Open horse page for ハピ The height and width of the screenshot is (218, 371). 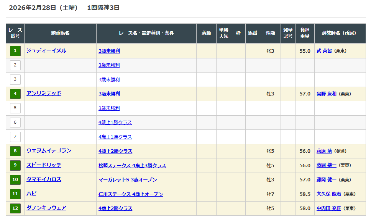(31, 194)
